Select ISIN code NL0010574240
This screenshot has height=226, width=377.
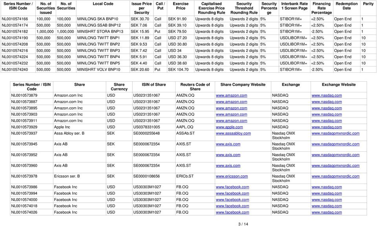coord(15,70)
